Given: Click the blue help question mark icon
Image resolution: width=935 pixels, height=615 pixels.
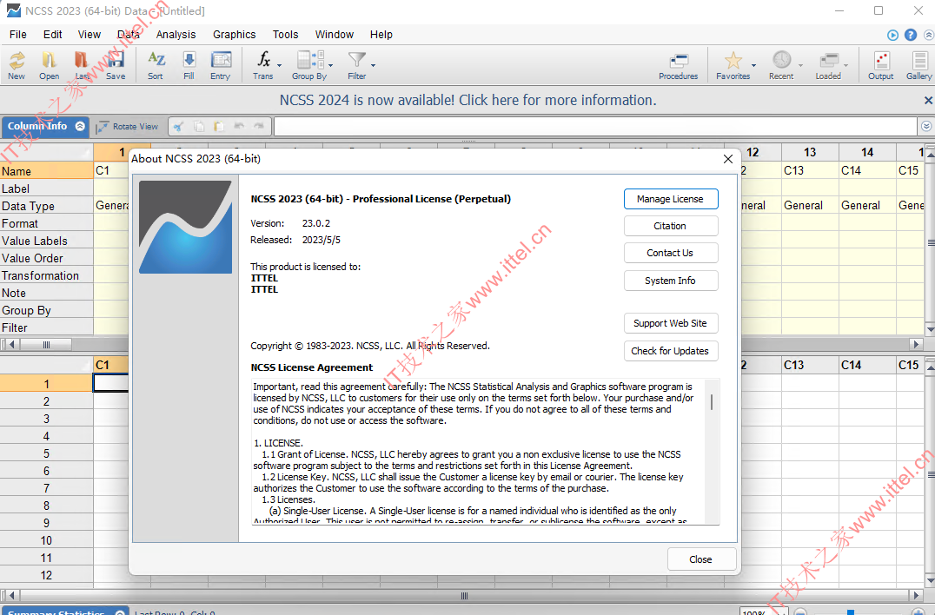Looking at the screenshot, I should click(911, 35).
